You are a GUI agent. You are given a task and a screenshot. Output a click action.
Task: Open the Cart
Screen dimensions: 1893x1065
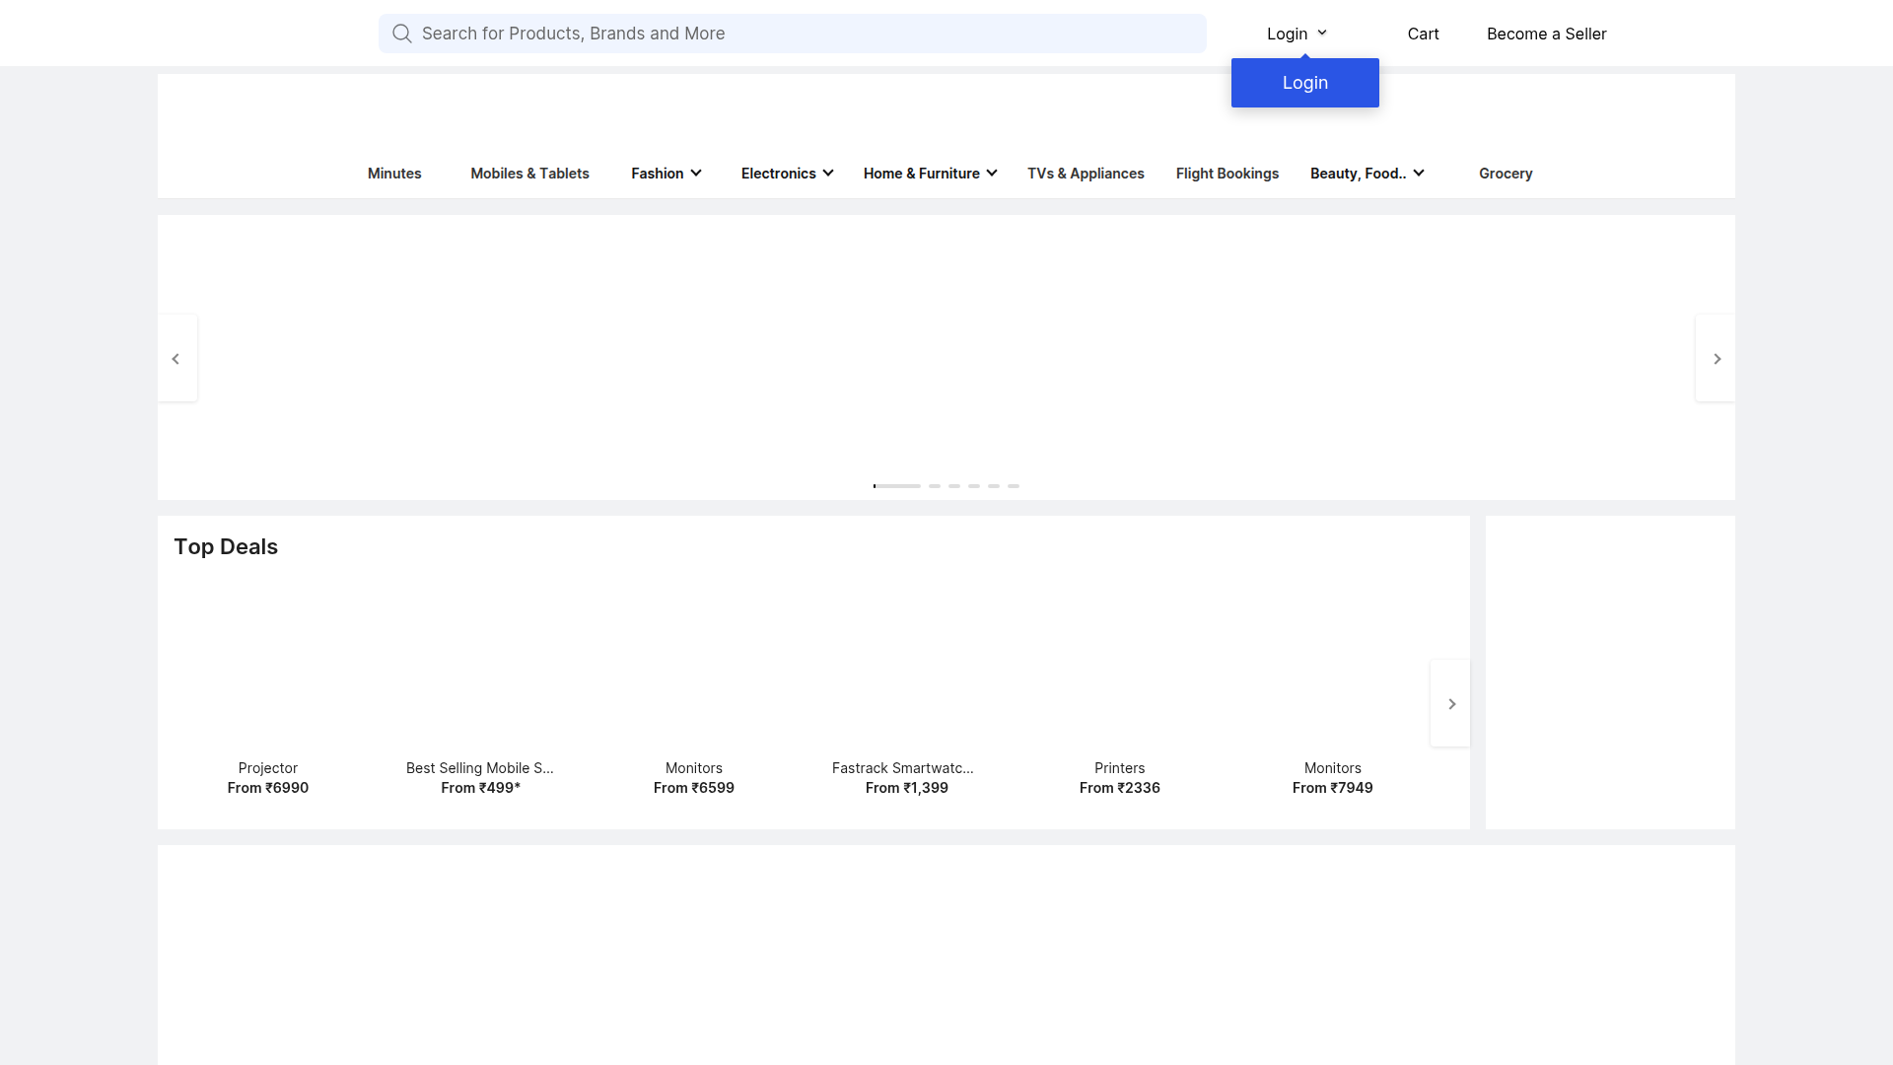[1422, 34]
